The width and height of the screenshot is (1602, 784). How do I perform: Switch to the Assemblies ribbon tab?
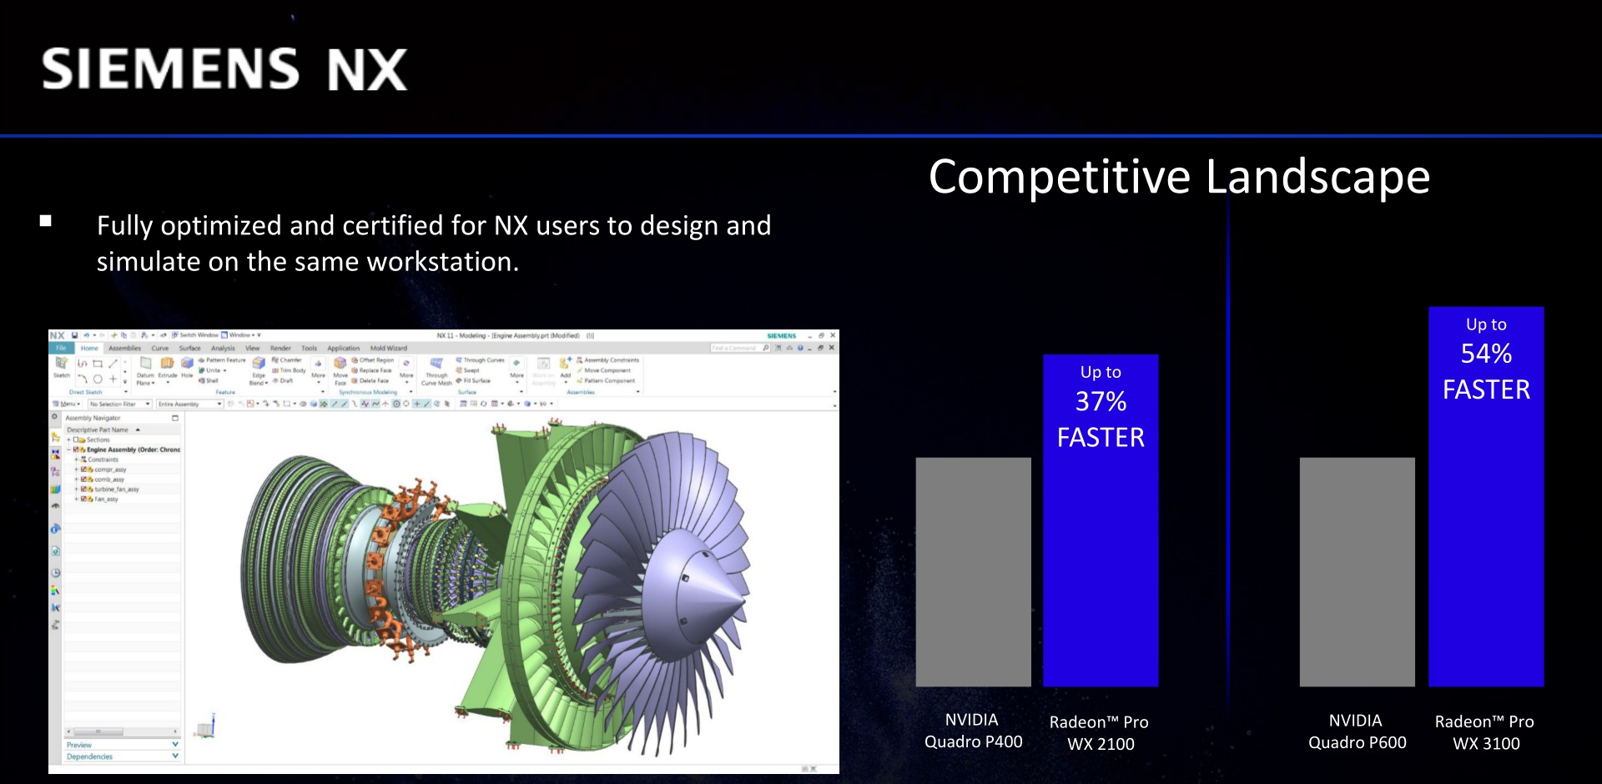[x=125, y=348]
